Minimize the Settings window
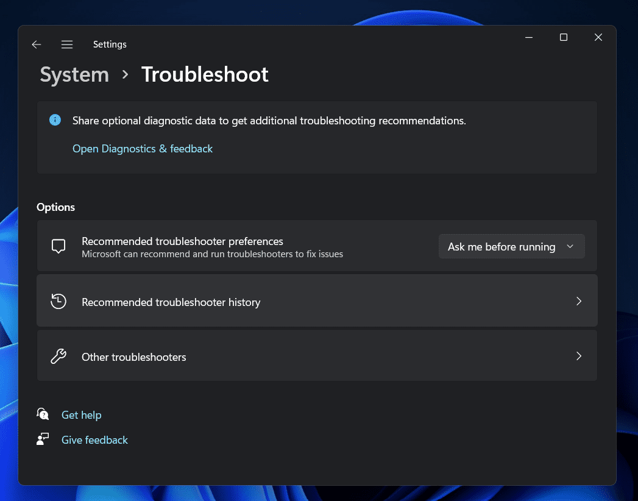Screen dimensions: 638x501 pyautogui.click(x=529, y=37)
